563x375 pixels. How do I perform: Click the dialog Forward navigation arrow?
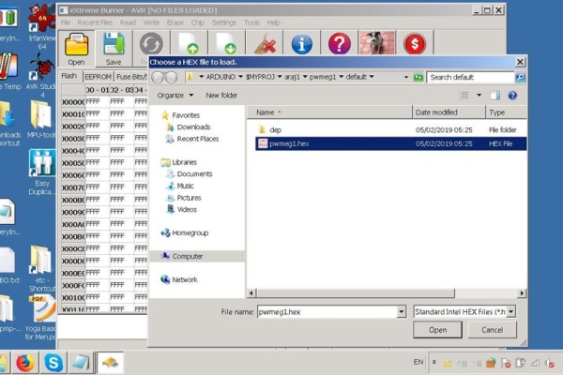click(172, 77)
